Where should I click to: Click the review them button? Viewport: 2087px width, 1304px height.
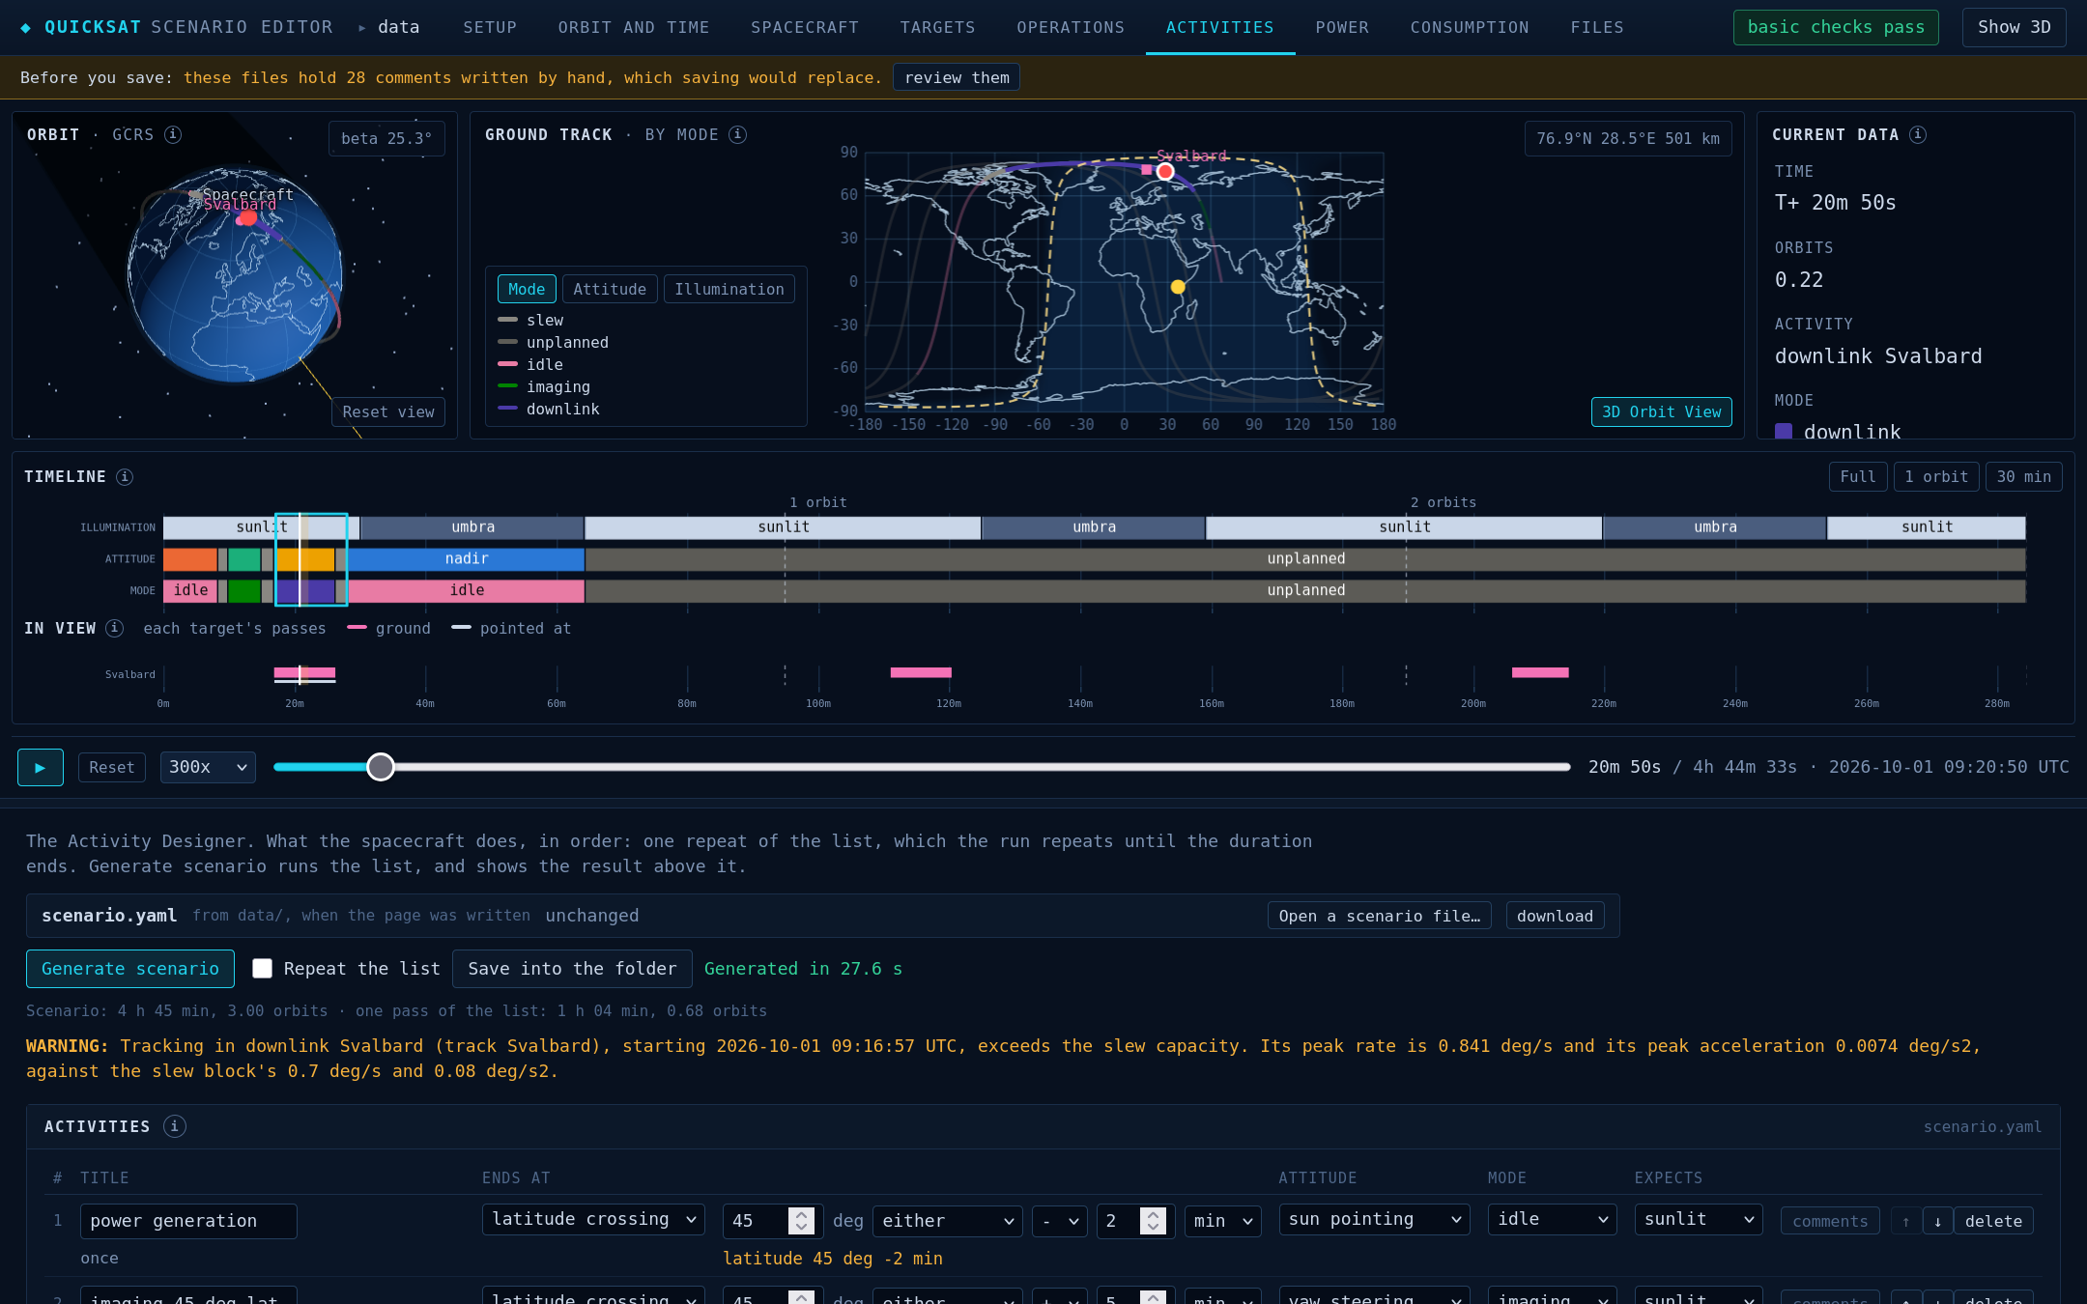pyautogui.click(x=957, y=77)
